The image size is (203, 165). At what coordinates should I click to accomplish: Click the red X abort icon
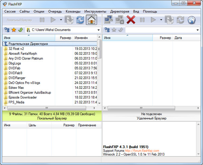tap(131, 20)
